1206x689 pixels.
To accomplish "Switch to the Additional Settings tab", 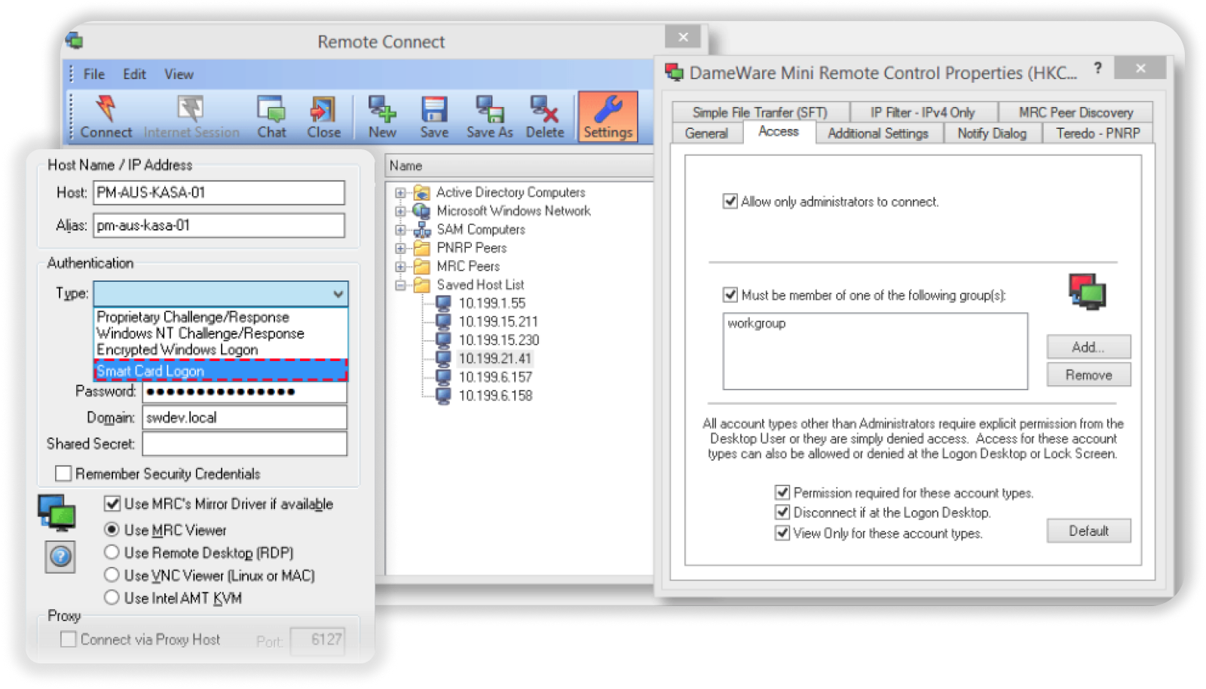I will tap(878, 133).
